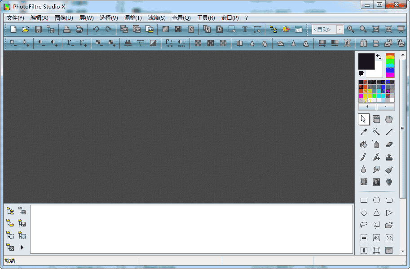This screenshot has width=410, height=269.
Task: Open an image using the Open folder icon
Action: [x=26, y=29]
